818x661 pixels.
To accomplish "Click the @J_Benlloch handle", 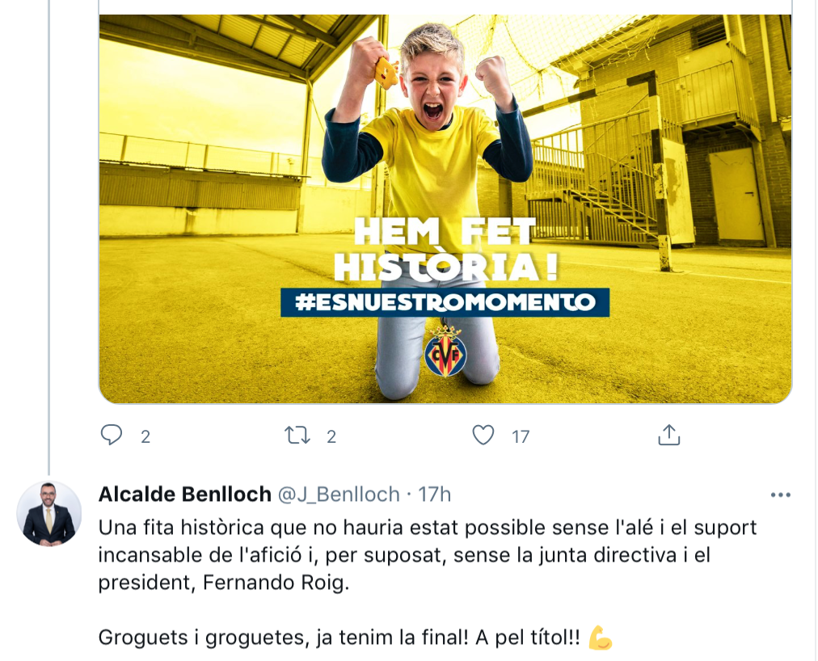I will (x=339, y=494).
